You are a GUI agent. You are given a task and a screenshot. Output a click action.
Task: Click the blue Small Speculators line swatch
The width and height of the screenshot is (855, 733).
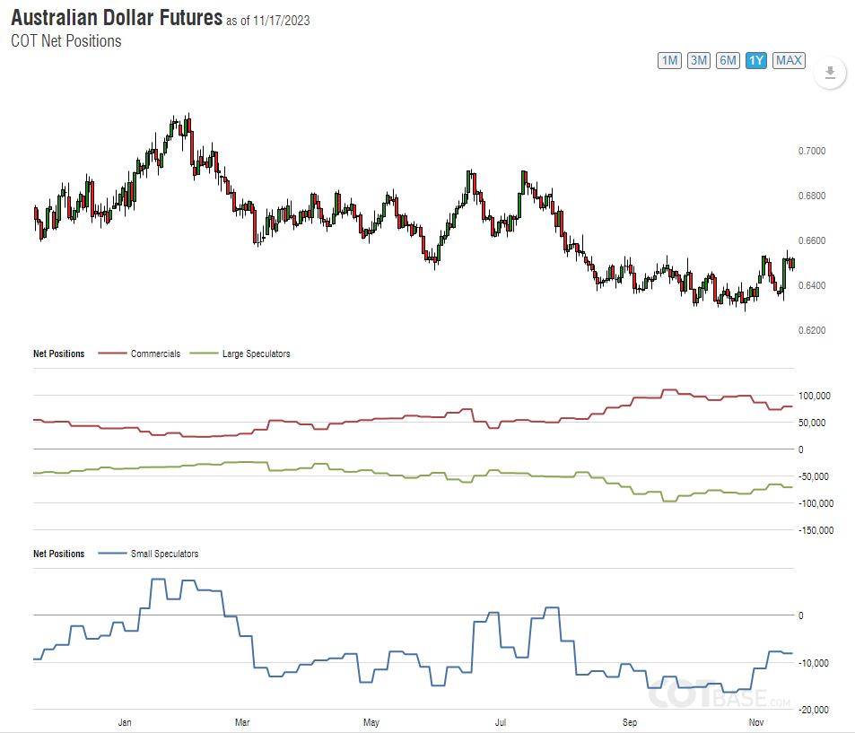[110, 554]
